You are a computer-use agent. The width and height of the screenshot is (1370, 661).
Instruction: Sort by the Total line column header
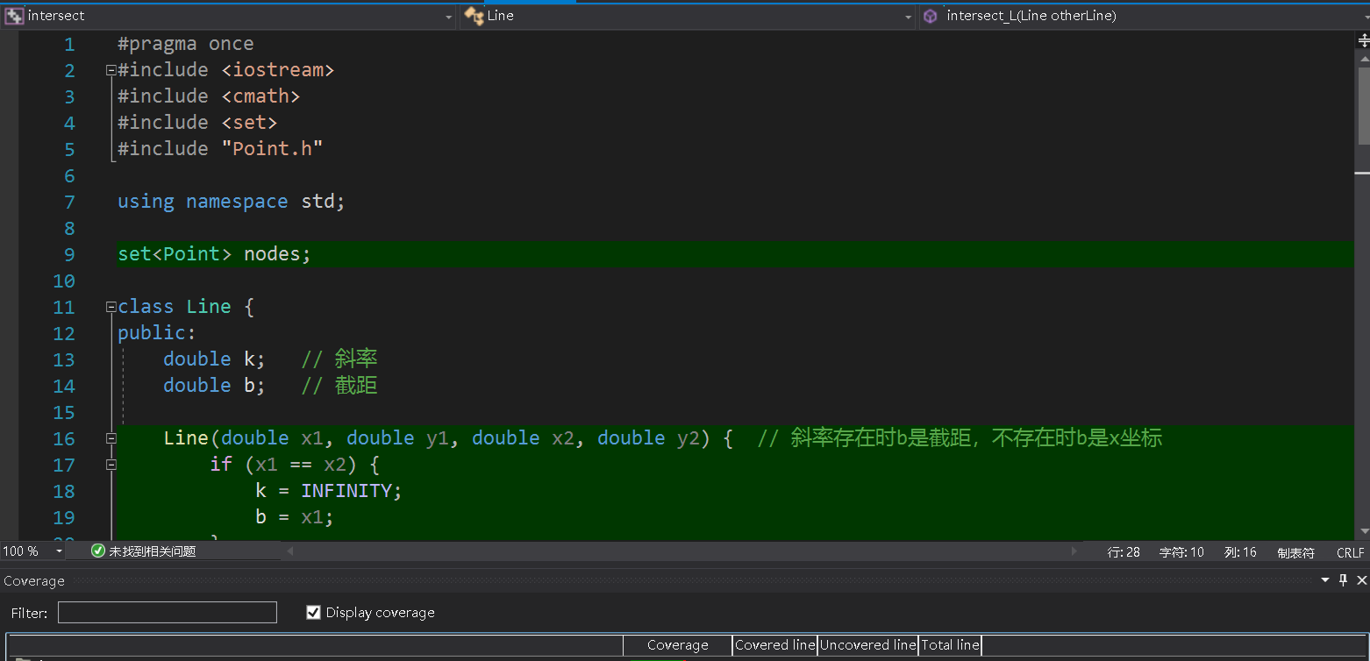tap(950, 645)
